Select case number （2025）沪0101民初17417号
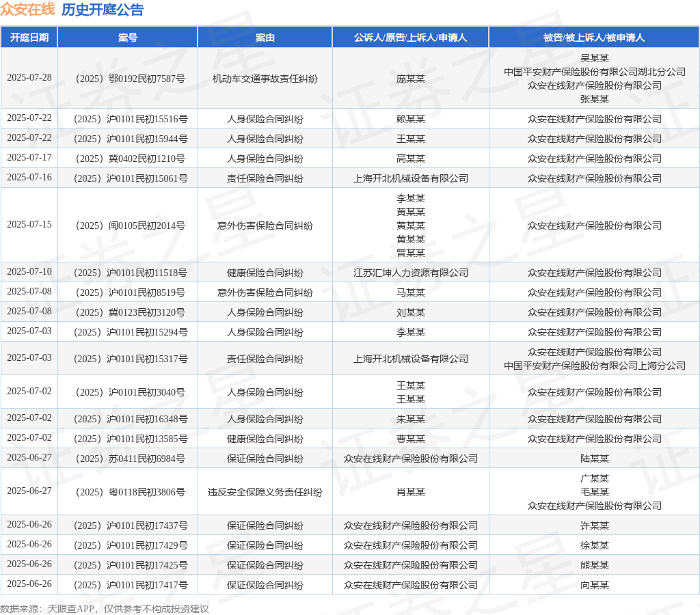Viewport: 700px width, 615px height. (128, 585)
